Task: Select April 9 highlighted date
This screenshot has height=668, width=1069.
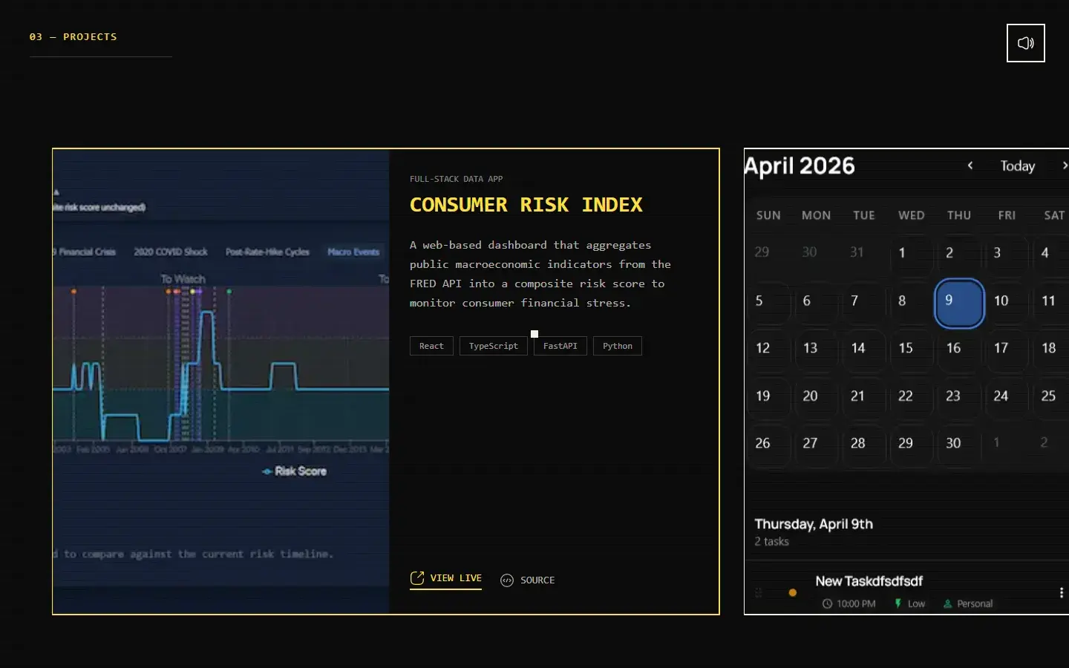Action: tap(959, 303)
